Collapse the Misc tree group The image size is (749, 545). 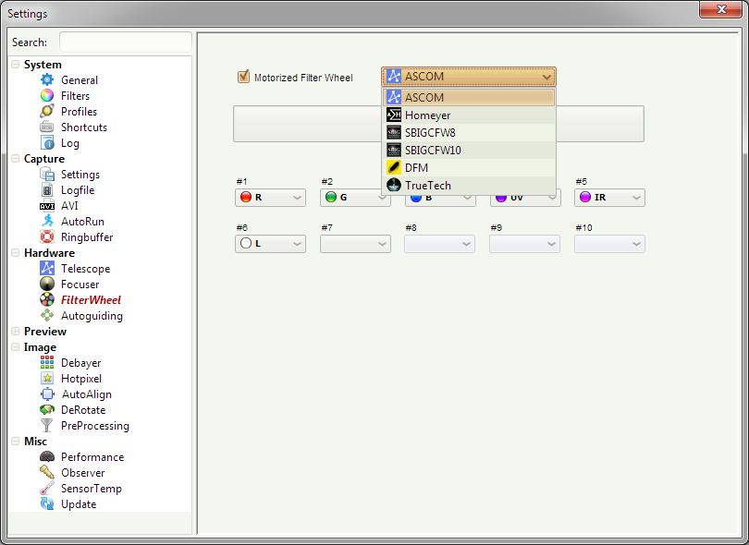click(16, 441)
